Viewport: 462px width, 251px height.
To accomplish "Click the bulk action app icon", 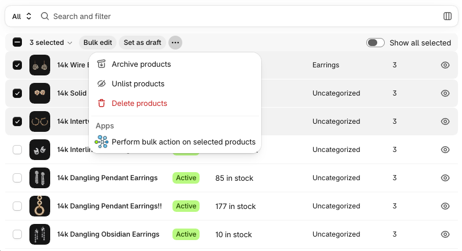I will tap(102, 142).
